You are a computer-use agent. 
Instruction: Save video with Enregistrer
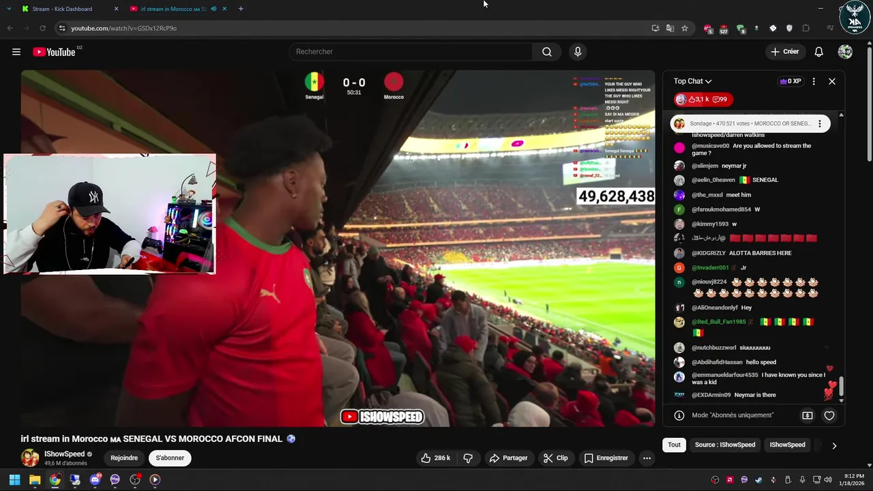click(x=606, y=458)
